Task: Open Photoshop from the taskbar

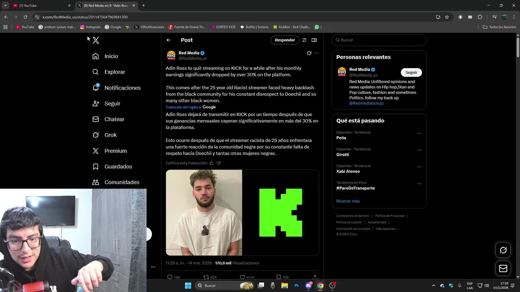Action: tap(297, 286)
